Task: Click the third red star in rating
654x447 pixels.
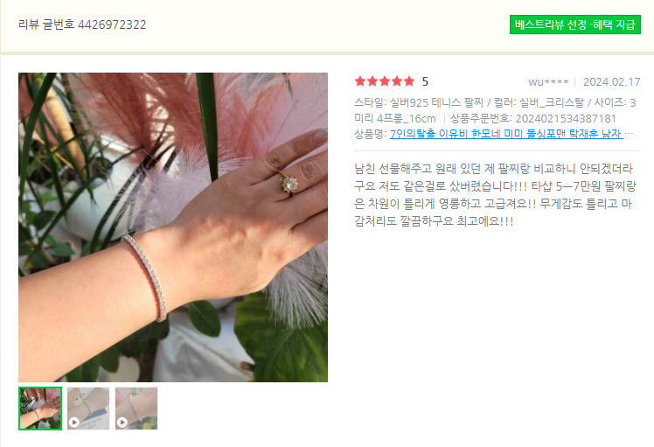Action: tap(385, 81)
